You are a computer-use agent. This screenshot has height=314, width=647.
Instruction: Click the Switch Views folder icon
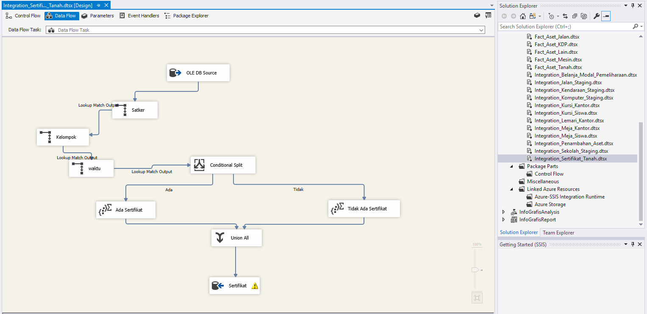point(533,16)
